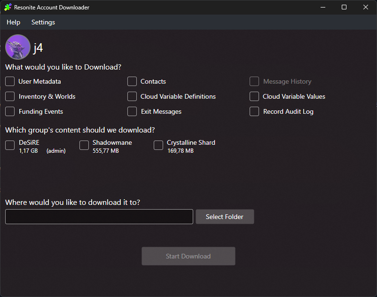This screenshot has height=297, width=377.
Task: Check the Cloud Variable Definitions option
Action: click(x=132, y=96)
